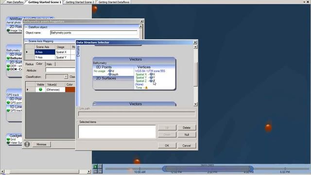Open the Classification dropdown
Image resolution: width=311 pixels, height=175 pixels.
pyautogui.click(x=66, y=77)
